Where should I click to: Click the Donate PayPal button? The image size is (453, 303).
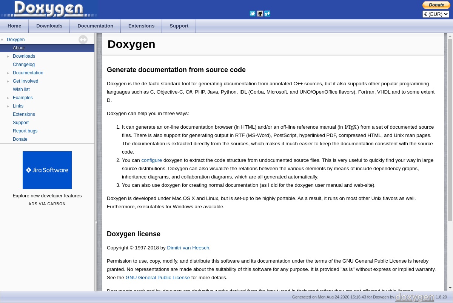tap(436, 5)
